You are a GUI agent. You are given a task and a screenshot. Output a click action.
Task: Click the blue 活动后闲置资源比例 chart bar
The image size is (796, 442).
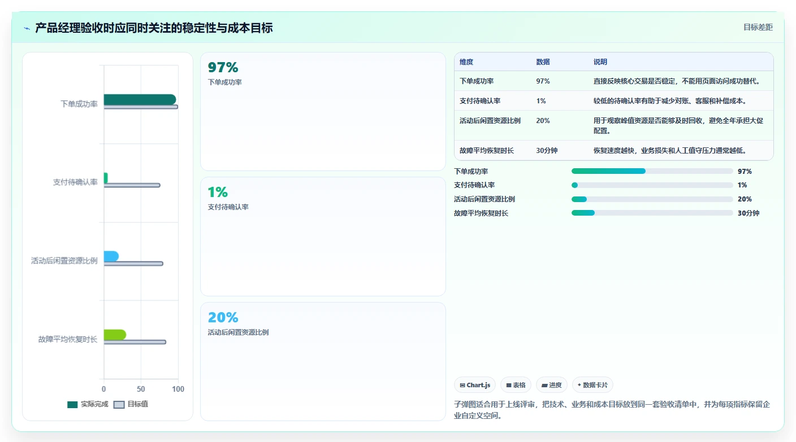coord(111,256)
